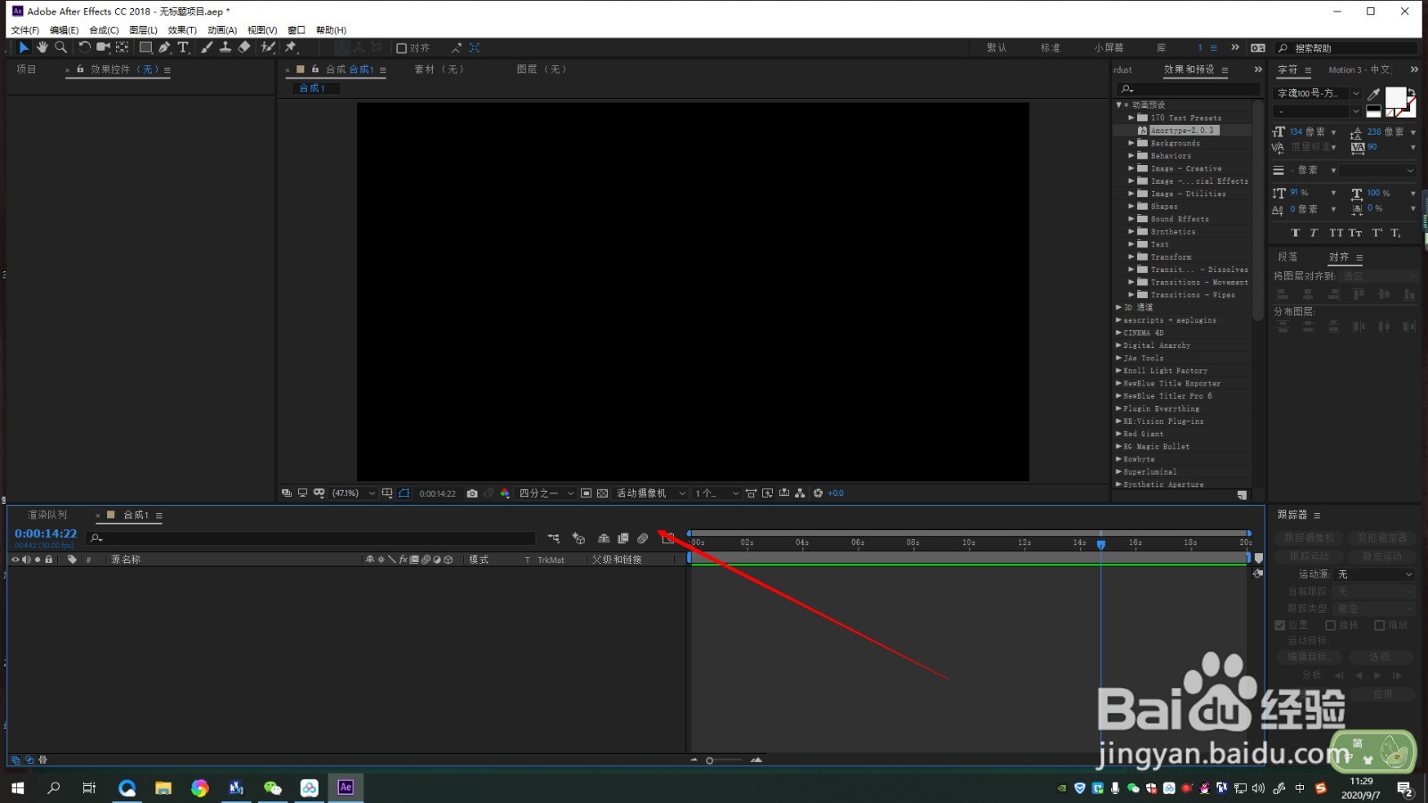Open the 合成(C) menu
The width and height of the screenshot is (1428, 803).
104,30
